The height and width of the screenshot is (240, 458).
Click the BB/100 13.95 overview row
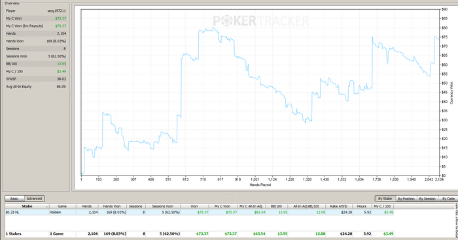pos(36,64)
